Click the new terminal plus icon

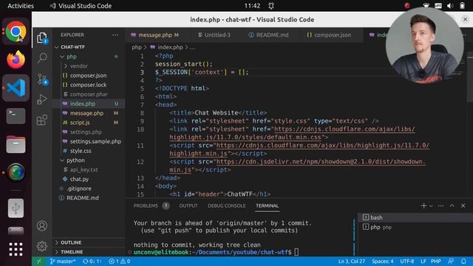pyautogui.click(x=423, y=205)
